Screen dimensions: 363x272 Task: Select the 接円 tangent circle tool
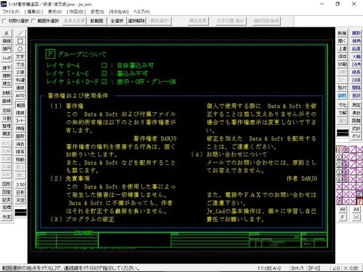click(7, 49)
